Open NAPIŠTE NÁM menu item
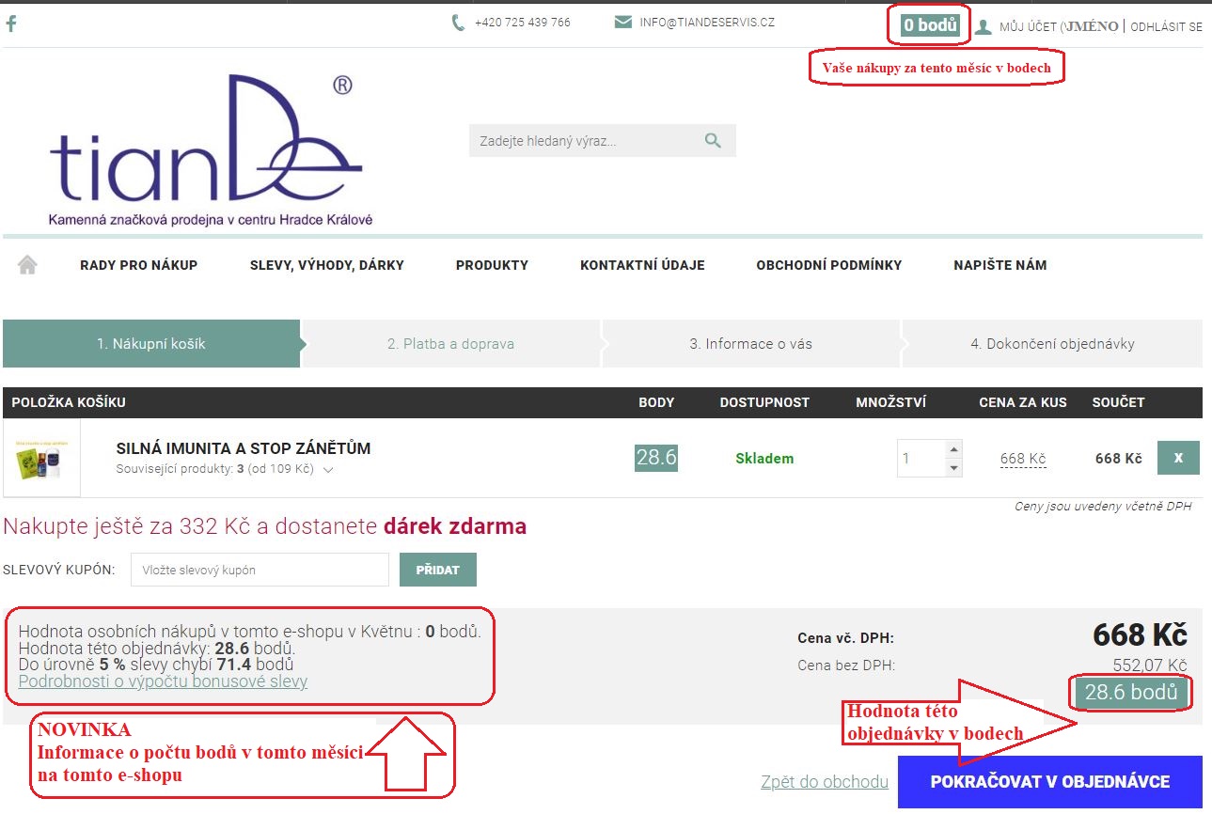 click(1000, 265)
